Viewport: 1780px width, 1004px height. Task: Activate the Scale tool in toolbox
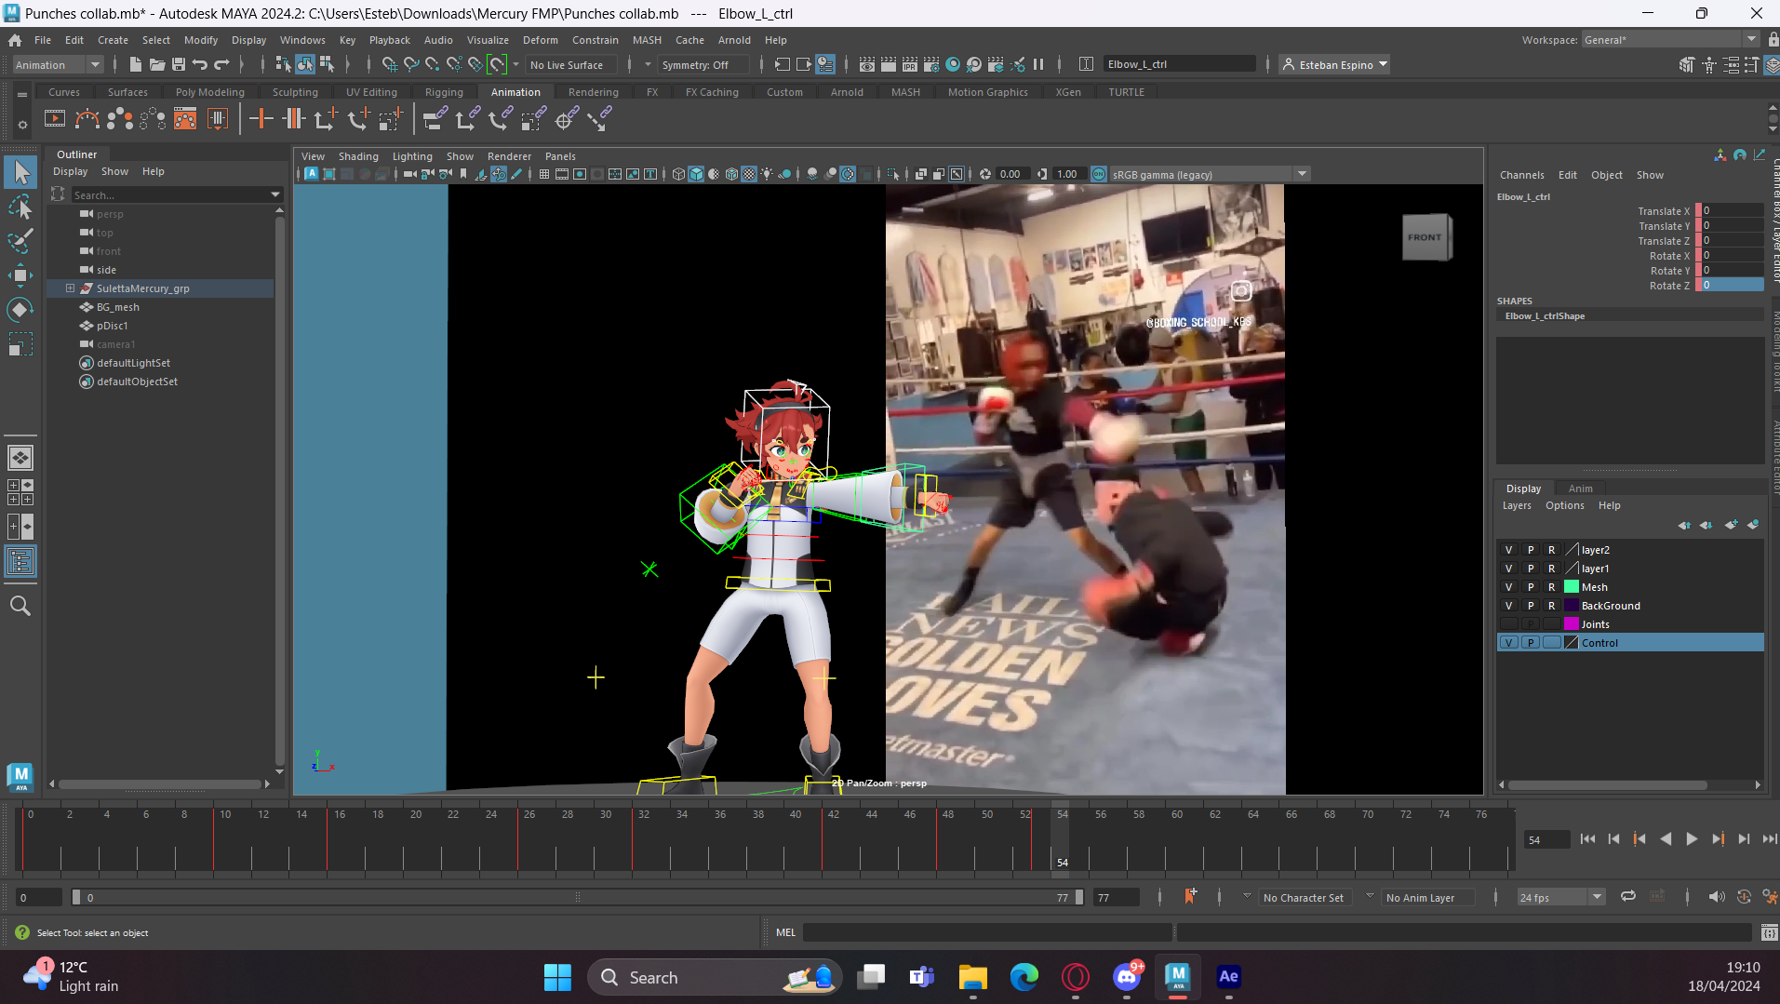pyautogui.click(x=20, y=344)
